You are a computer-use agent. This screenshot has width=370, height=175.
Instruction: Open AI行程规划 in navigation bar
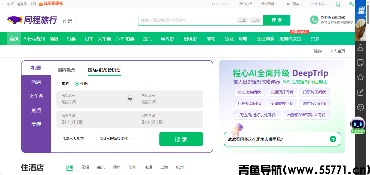click(x=34, y=39)
